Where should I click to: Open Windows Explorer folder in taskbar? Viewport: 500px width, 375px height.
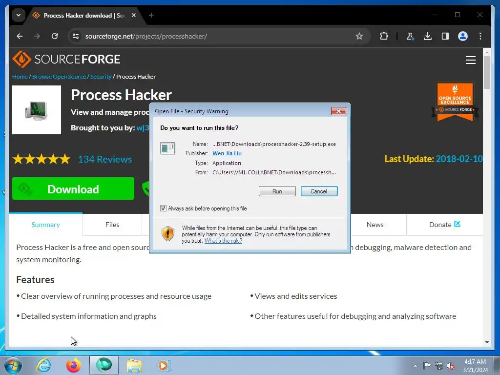tap(134, 365)
